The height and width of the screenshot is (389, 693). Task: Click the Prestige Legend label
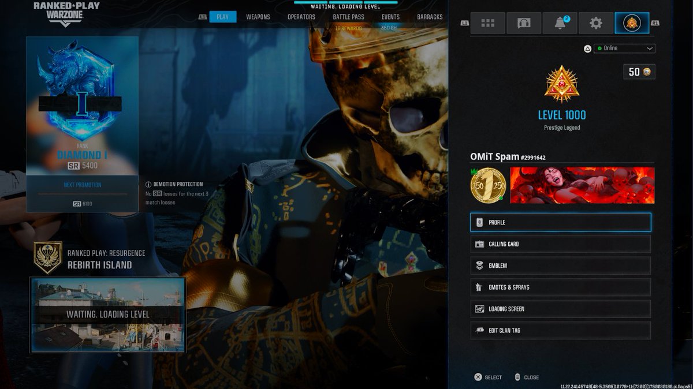(561, 128)
